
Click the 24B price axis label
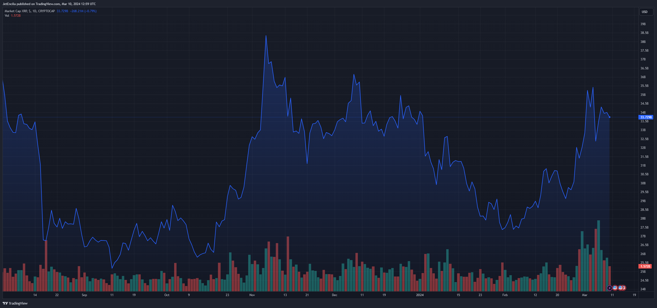(643, 289)
